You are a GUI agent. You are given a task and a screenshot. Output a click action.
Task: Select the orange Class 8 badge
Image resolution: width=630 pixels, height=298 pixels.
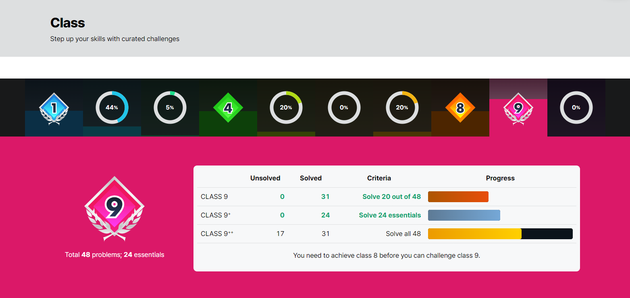tap(460, 108)
